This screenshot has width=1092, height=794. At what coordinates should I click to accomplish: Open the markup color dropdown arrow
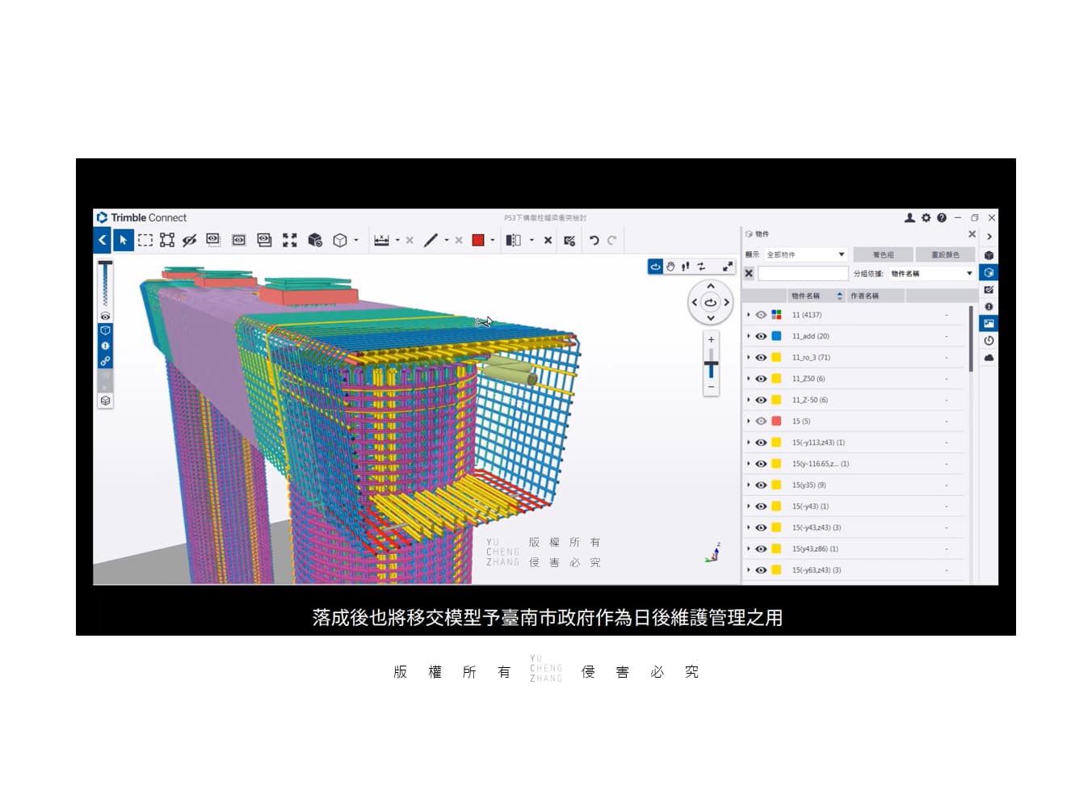(x=492, y=240)
